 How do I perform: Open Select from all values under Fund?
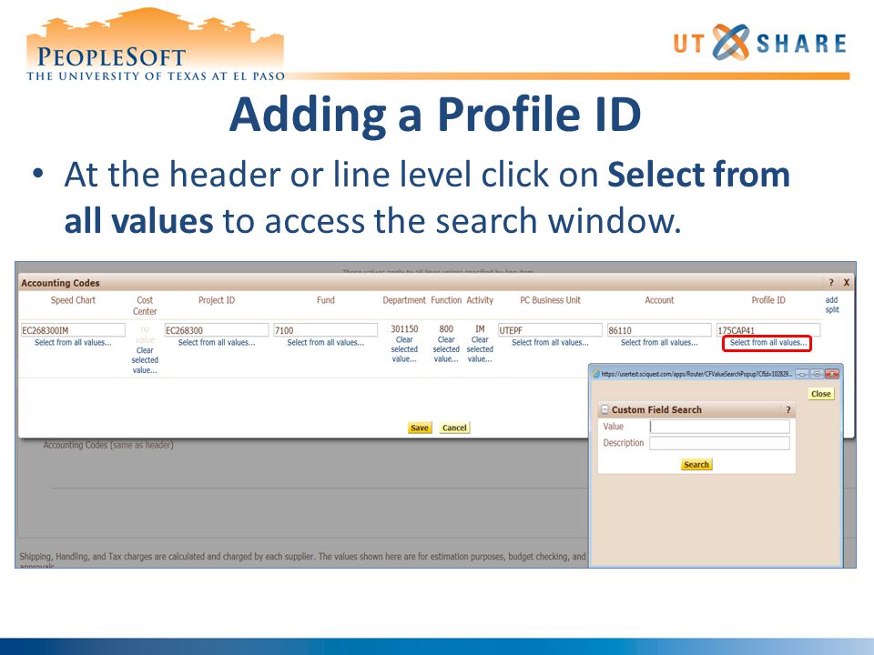tap(326, 343)
